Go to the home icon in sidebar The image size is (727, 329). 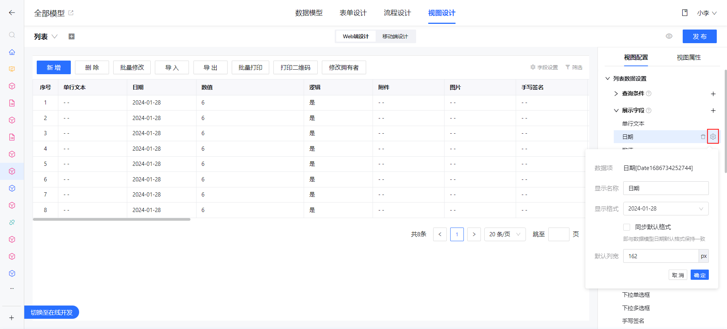12,52
